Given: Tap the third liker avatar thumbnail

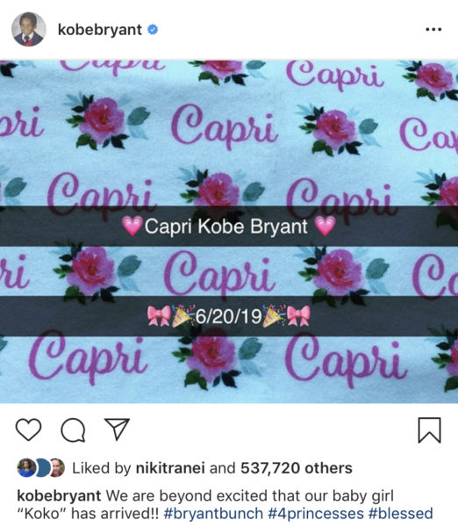Looking at the screenshot, I should [57, 467].
